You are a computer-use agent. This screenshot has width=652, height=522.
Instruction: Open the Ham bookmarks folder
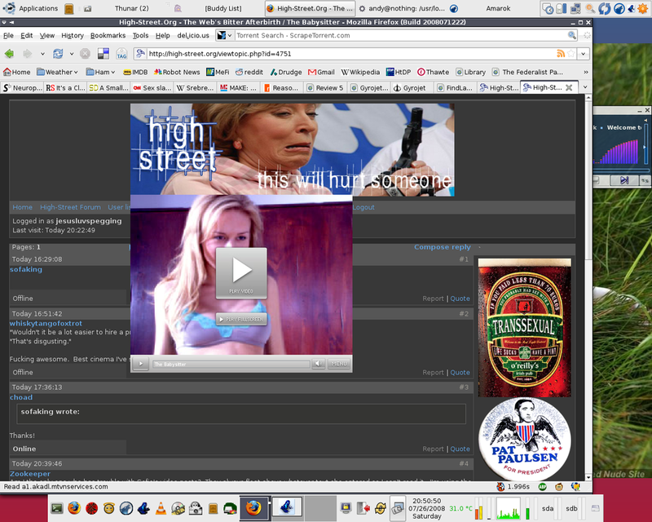tap(100, 72)
